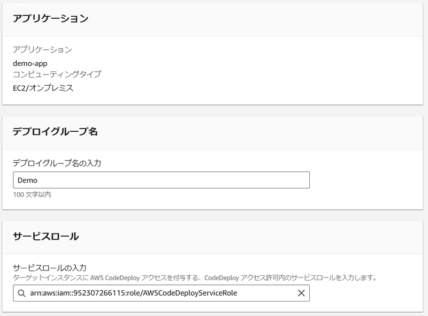The image size is (428, 316).
Task: Click the アプリケーション section heading
Action: [50, 18]
